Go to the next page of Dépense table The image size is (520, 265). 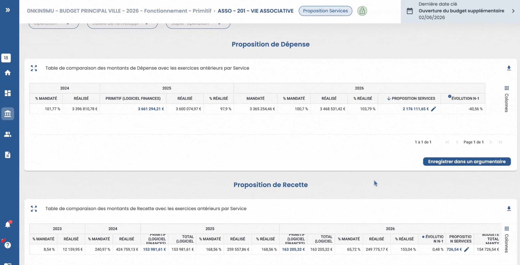tap(491, 142)
